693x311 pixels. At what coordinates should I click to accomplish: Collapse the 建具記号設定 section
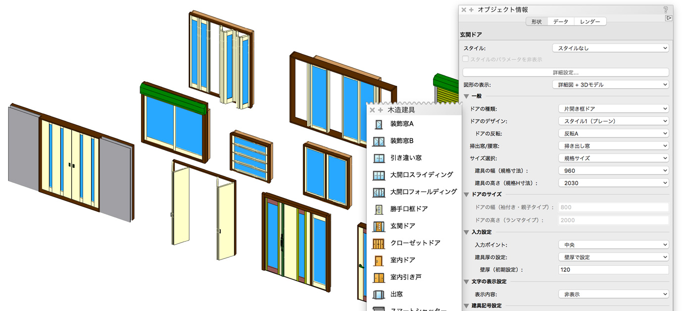[x=466, y=306]
